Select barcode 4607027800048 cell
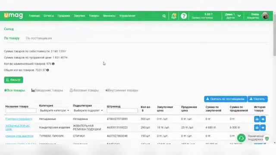 click(x=117, y=136)
